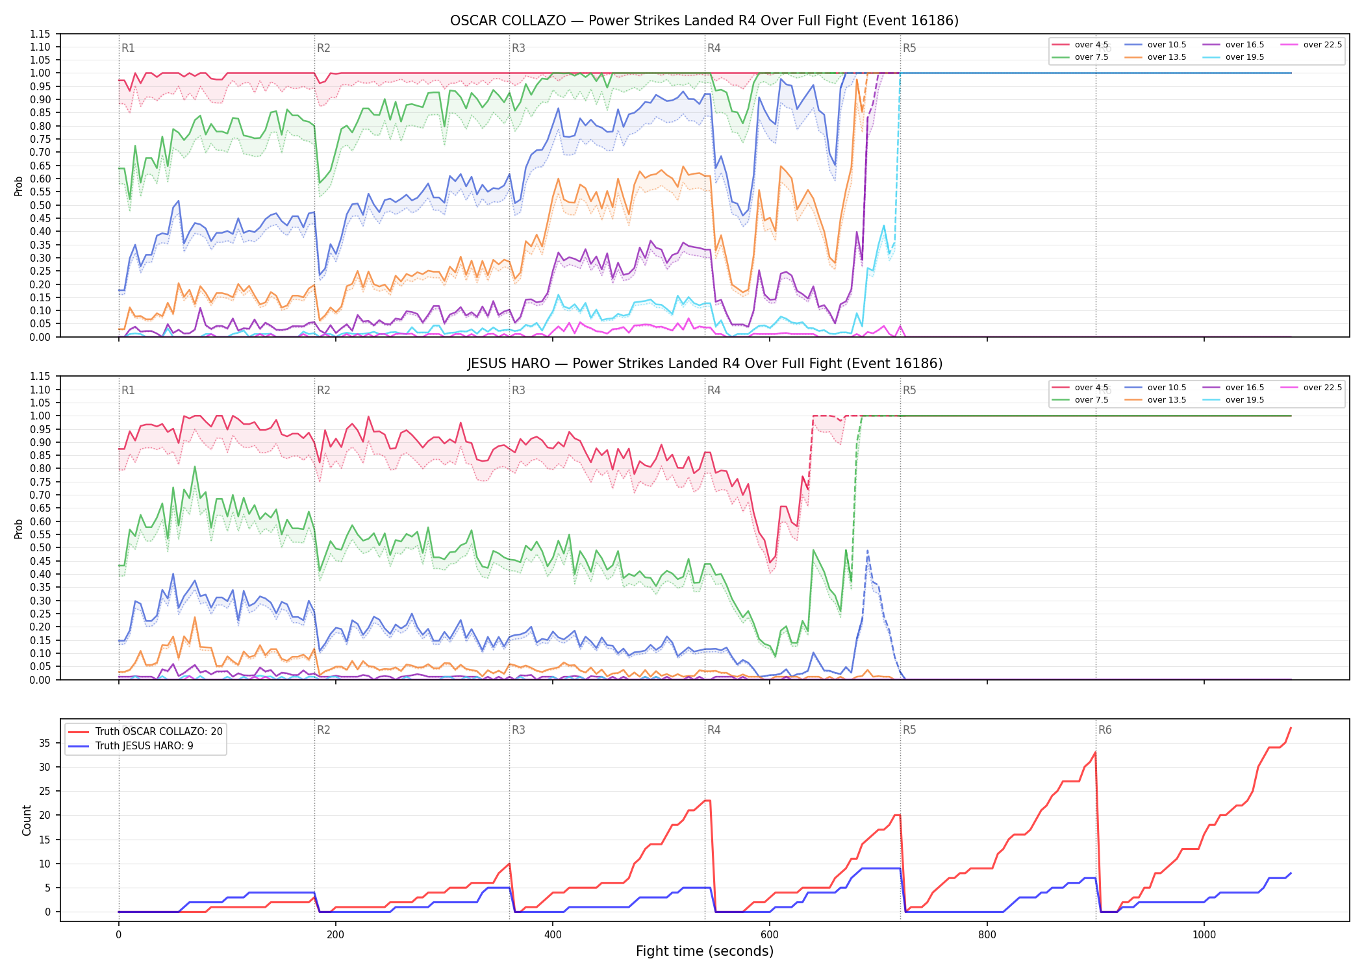Select 'over 7.5' legend entry in Collazo chart
The image size is (1364, 974).
1080,57
